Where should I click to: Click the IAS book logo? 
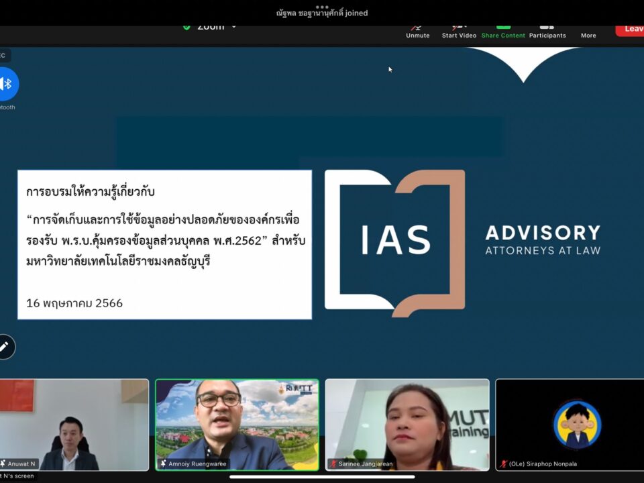tap(394, 243)
